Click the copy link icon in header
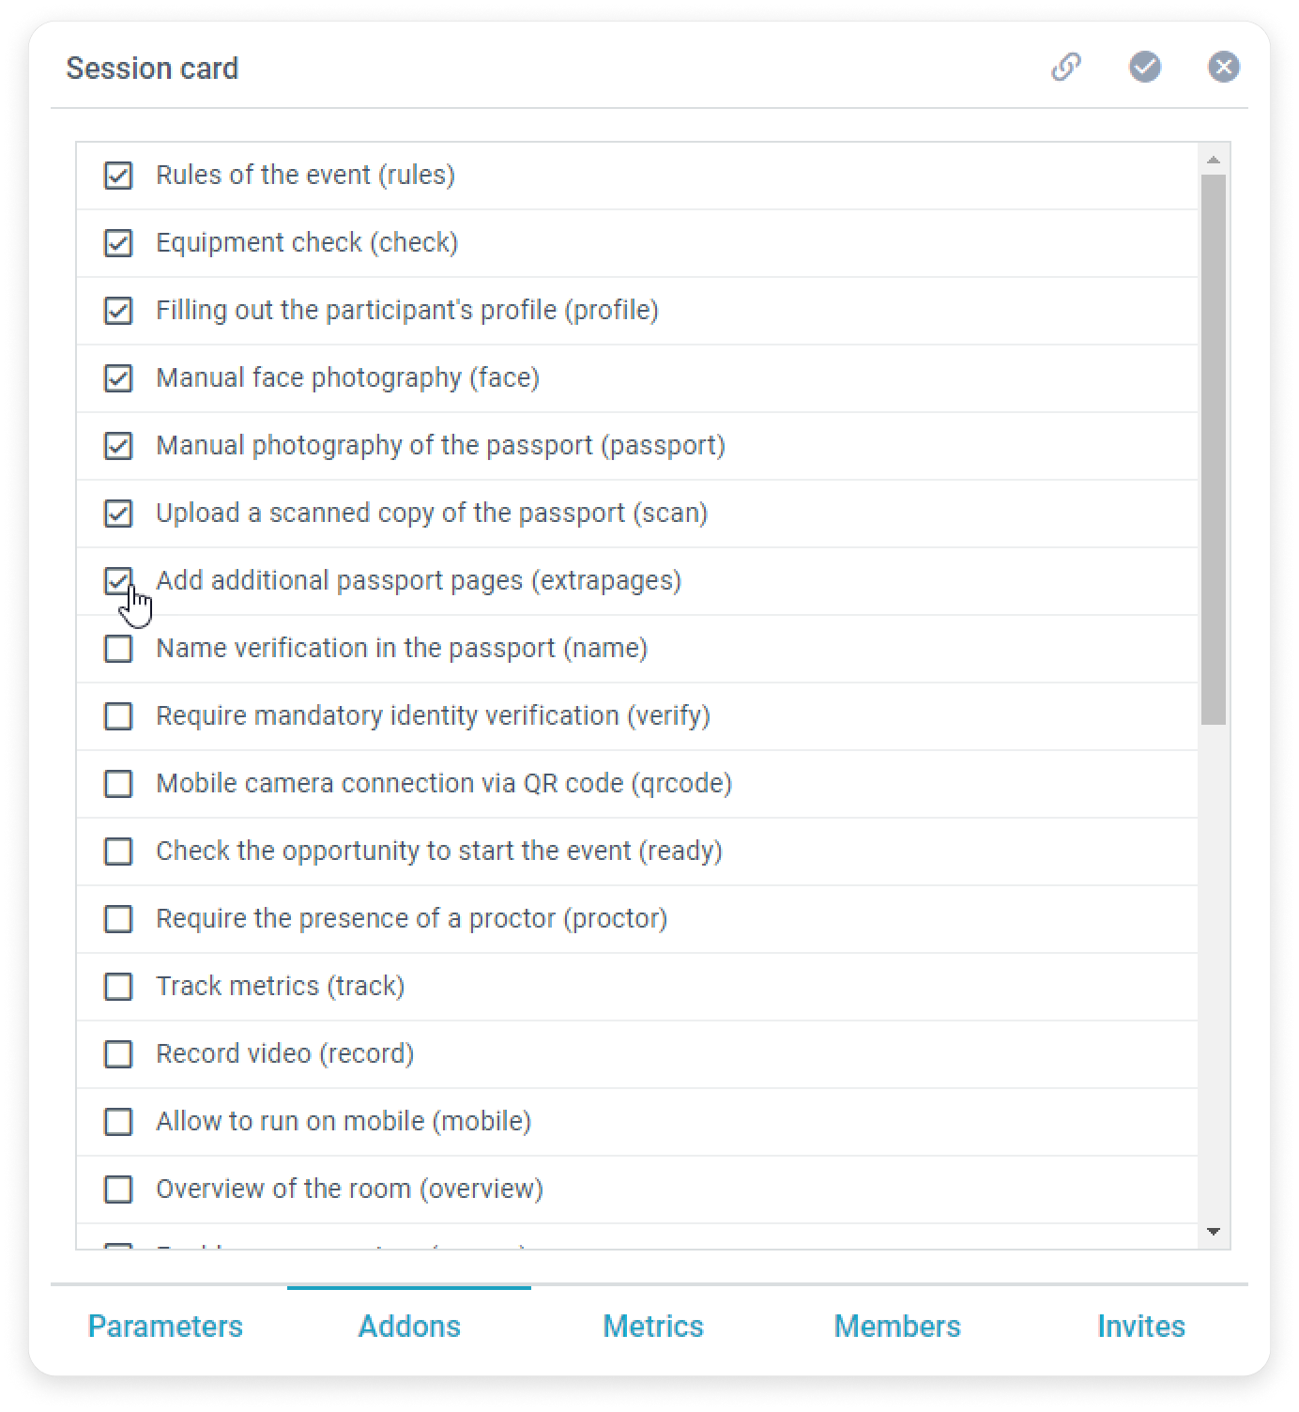This screenshot has width=1299, height=1412. coord(1065,68)
